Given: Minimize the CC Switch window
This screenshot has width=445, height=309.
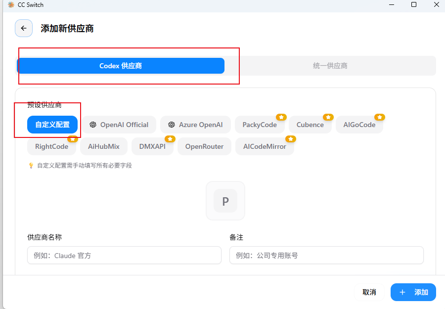Looking at the screenshot, I should (x=392, y=5).
